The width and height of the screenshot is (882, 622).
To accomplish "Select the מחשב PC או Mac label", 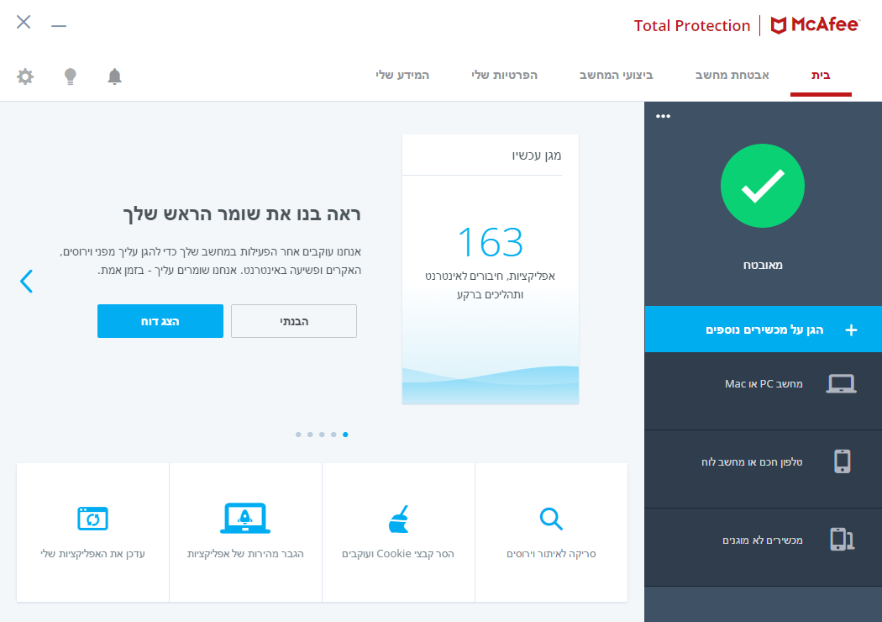I will 764,384.
